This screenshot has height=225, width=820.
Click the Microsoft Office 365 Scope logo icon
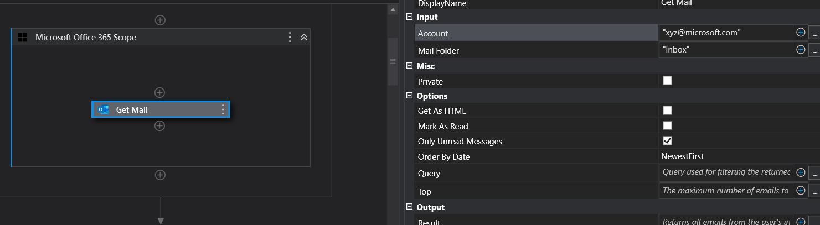coord(23,38)
